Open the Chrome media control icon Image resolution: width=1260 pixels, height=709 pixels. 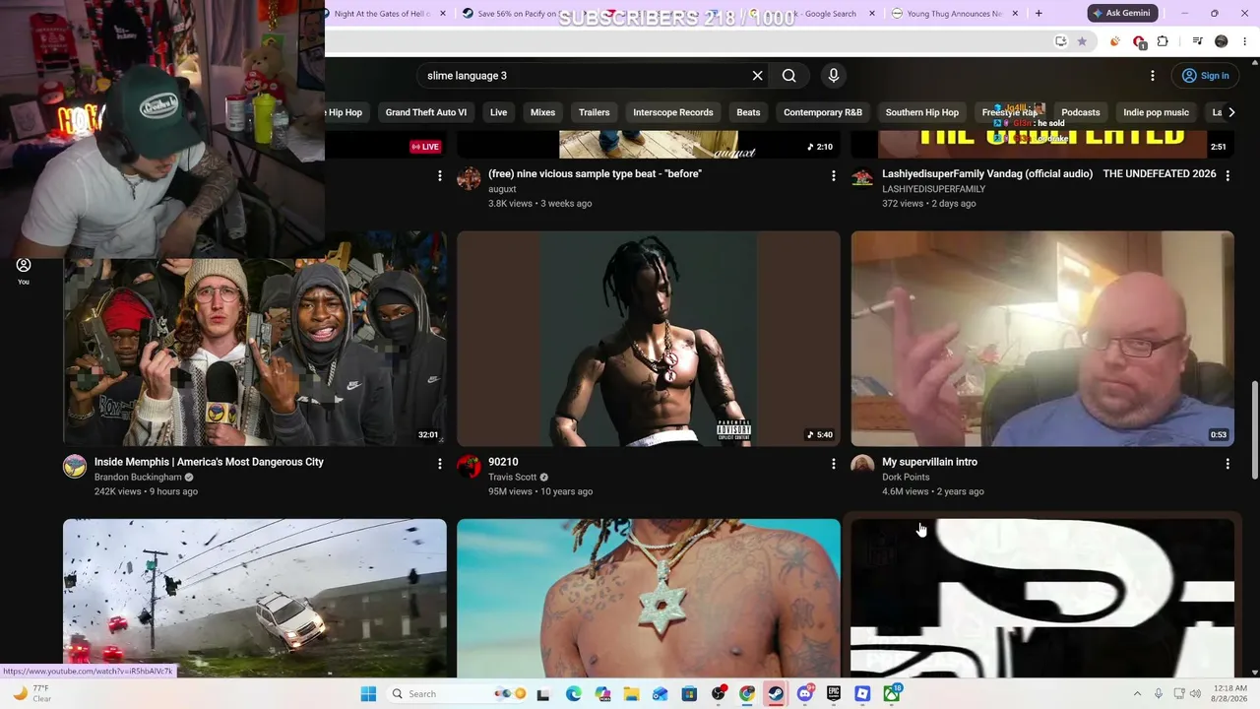coord(1197,41)
